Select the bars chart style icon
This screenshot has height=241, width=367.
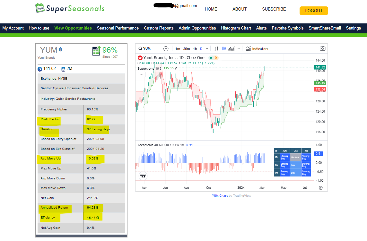click(x=216, y=49)
